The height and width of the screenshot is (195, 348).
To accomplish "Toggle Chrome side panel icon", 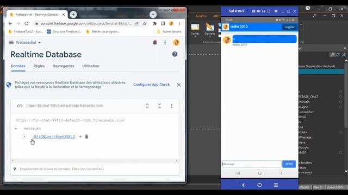I will [x=163, y=23].
